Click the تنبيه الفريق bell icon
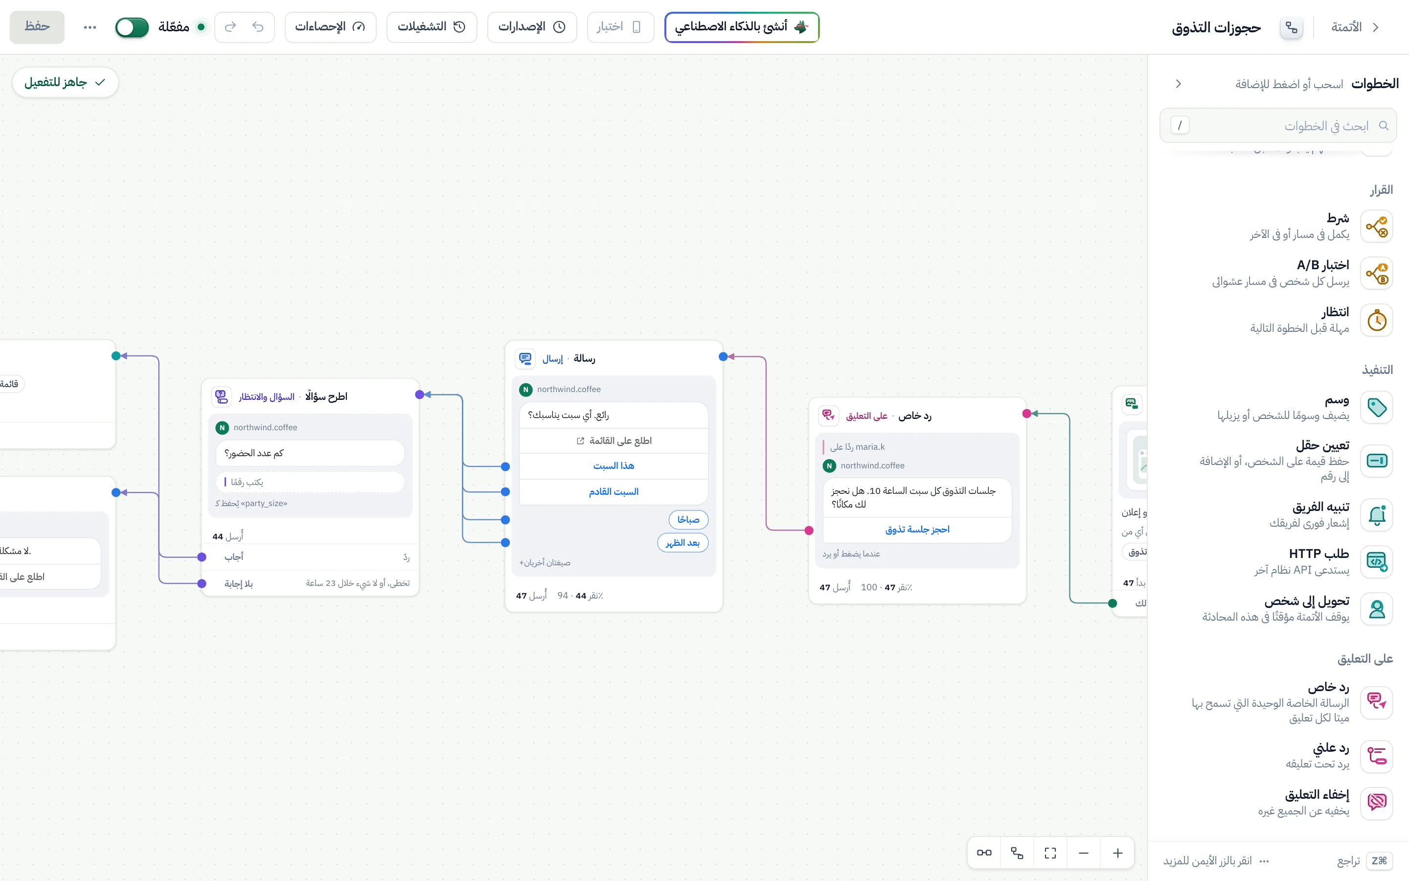Screen dimensions: 1409x881 (x=1376, y=515)
